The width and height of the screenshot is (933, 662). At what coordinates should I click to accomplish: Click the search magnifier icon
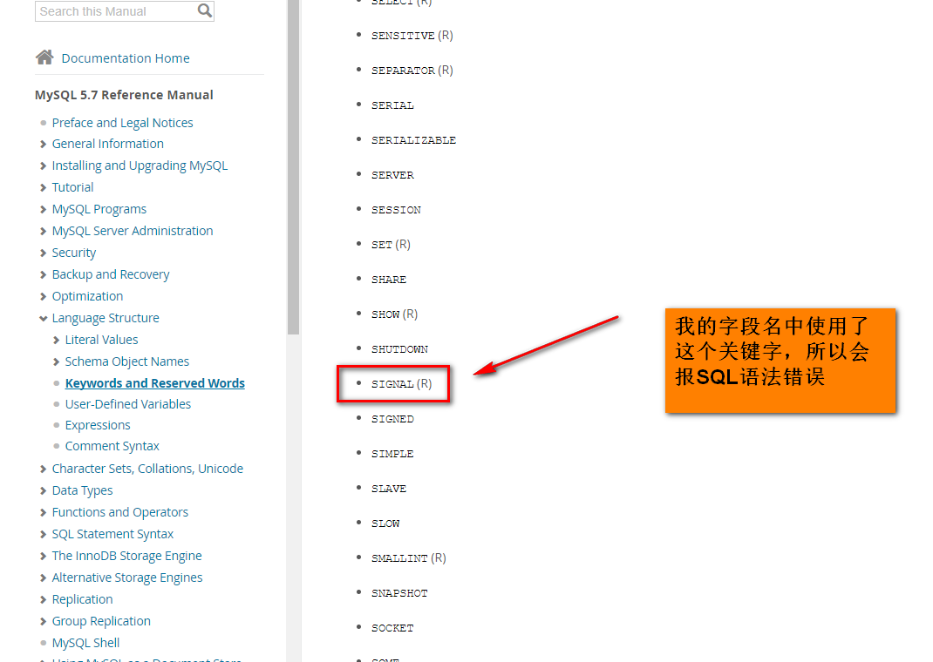pos(204,10)
